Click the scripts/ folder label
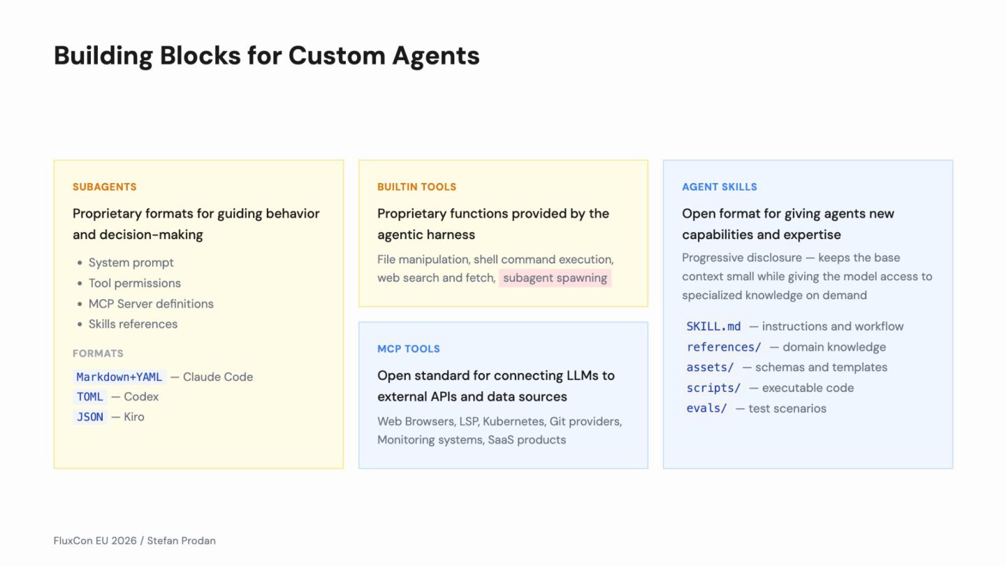Screen dimensions: 1006x566 (x=713, y=388)
